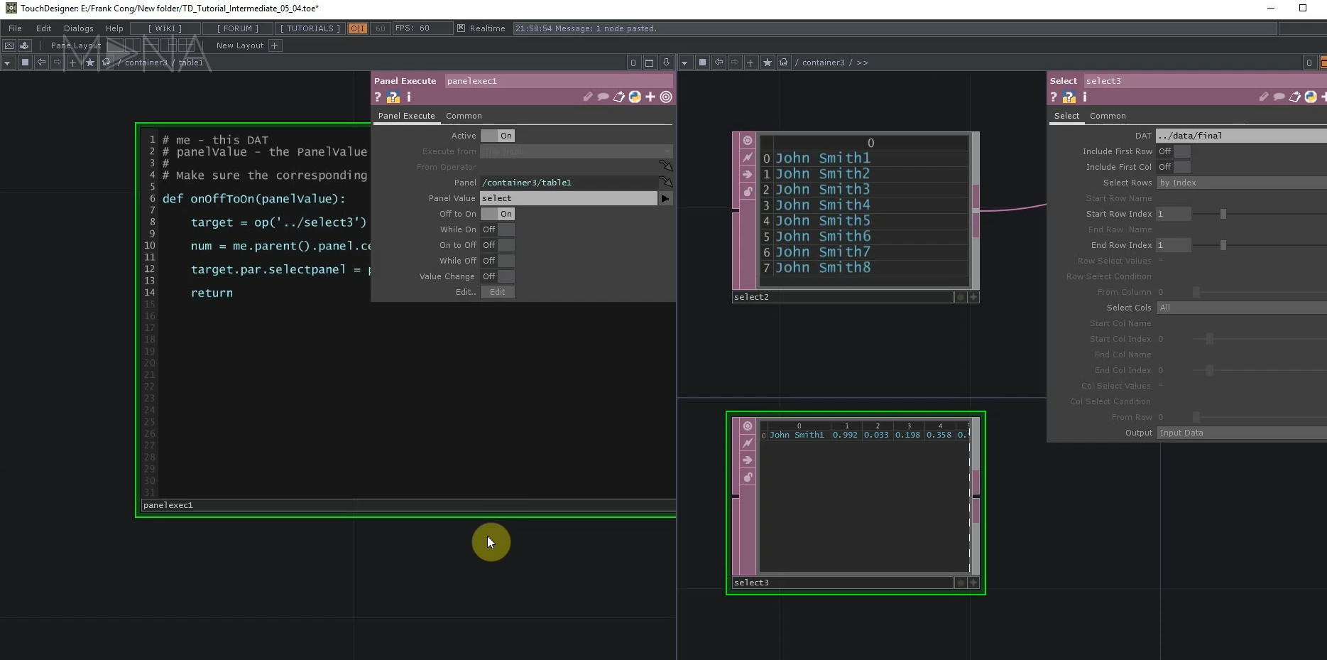Open comment bubble icon for panelexec1
The image size is (1327, 660).
point(603,97)
